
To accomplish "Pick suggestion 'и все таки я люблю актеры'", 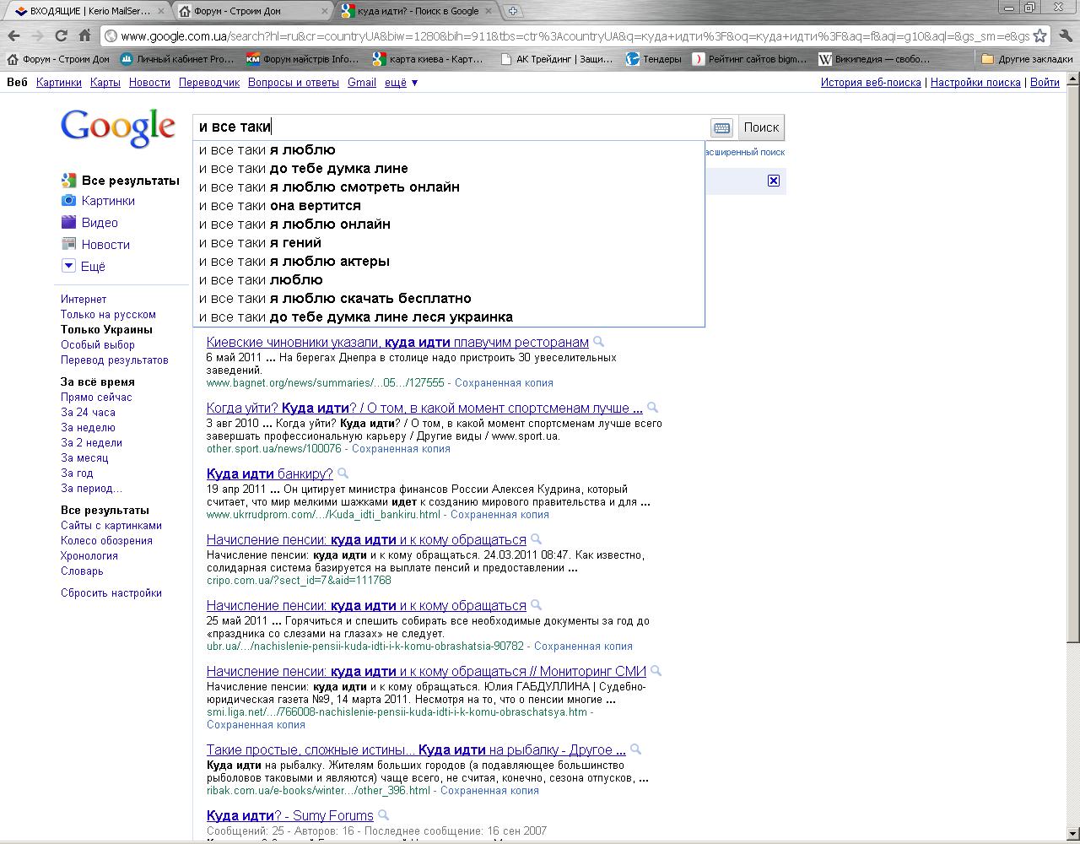I will pos(448,262).
